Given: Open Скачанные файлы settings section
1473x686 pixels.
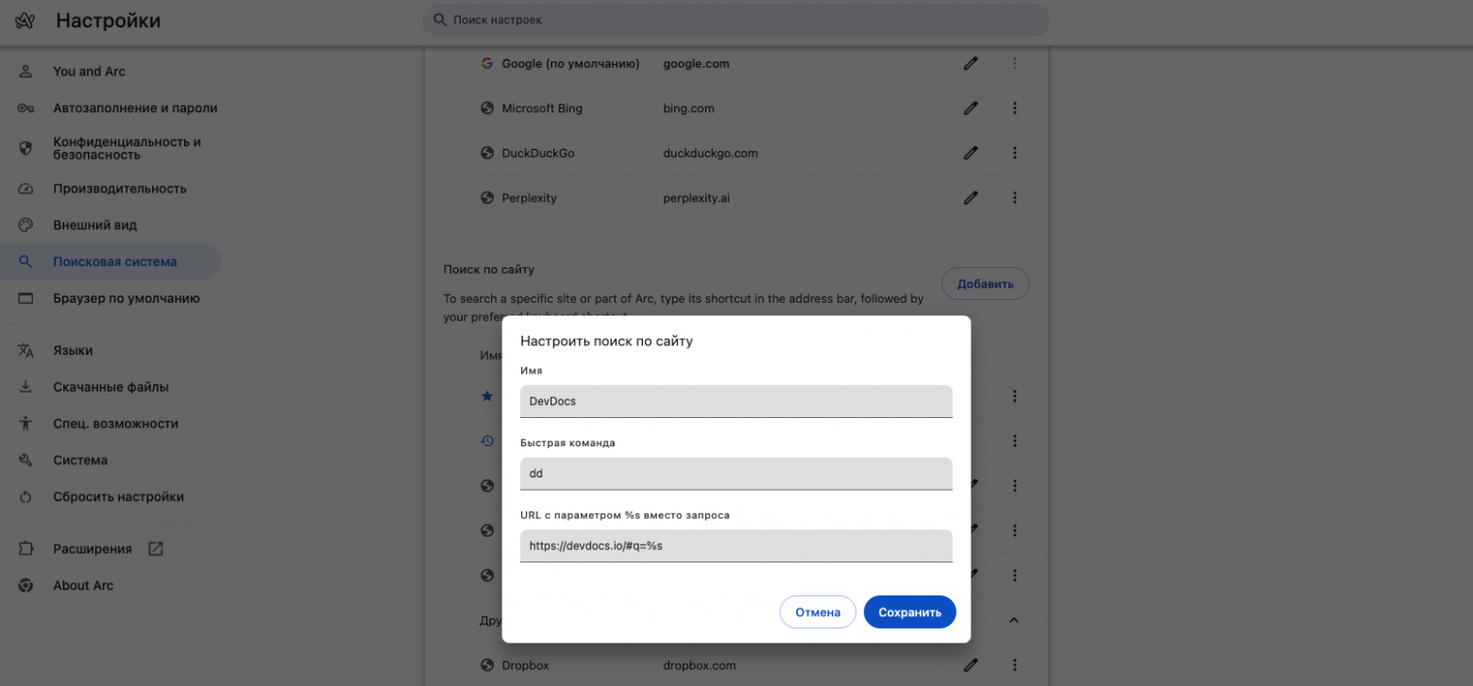Looking at the screenshot, I should coord(111,387).
